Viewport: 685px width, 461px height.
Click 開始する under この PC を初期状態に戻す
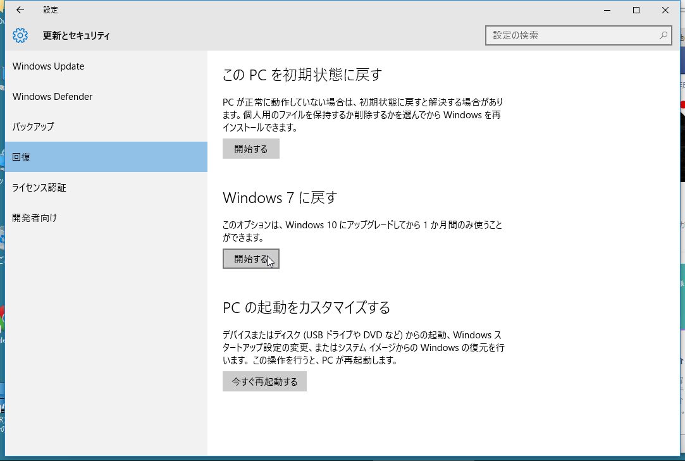(250, 149)
